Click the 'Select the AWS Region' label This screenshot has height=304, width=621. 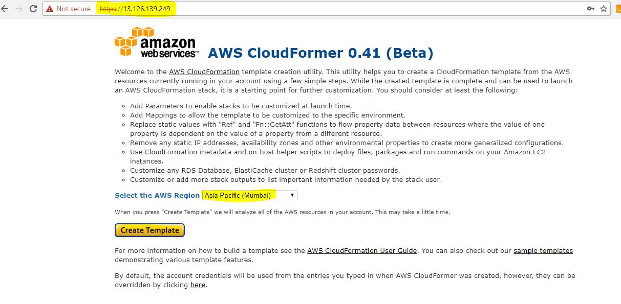coord(157,195)
